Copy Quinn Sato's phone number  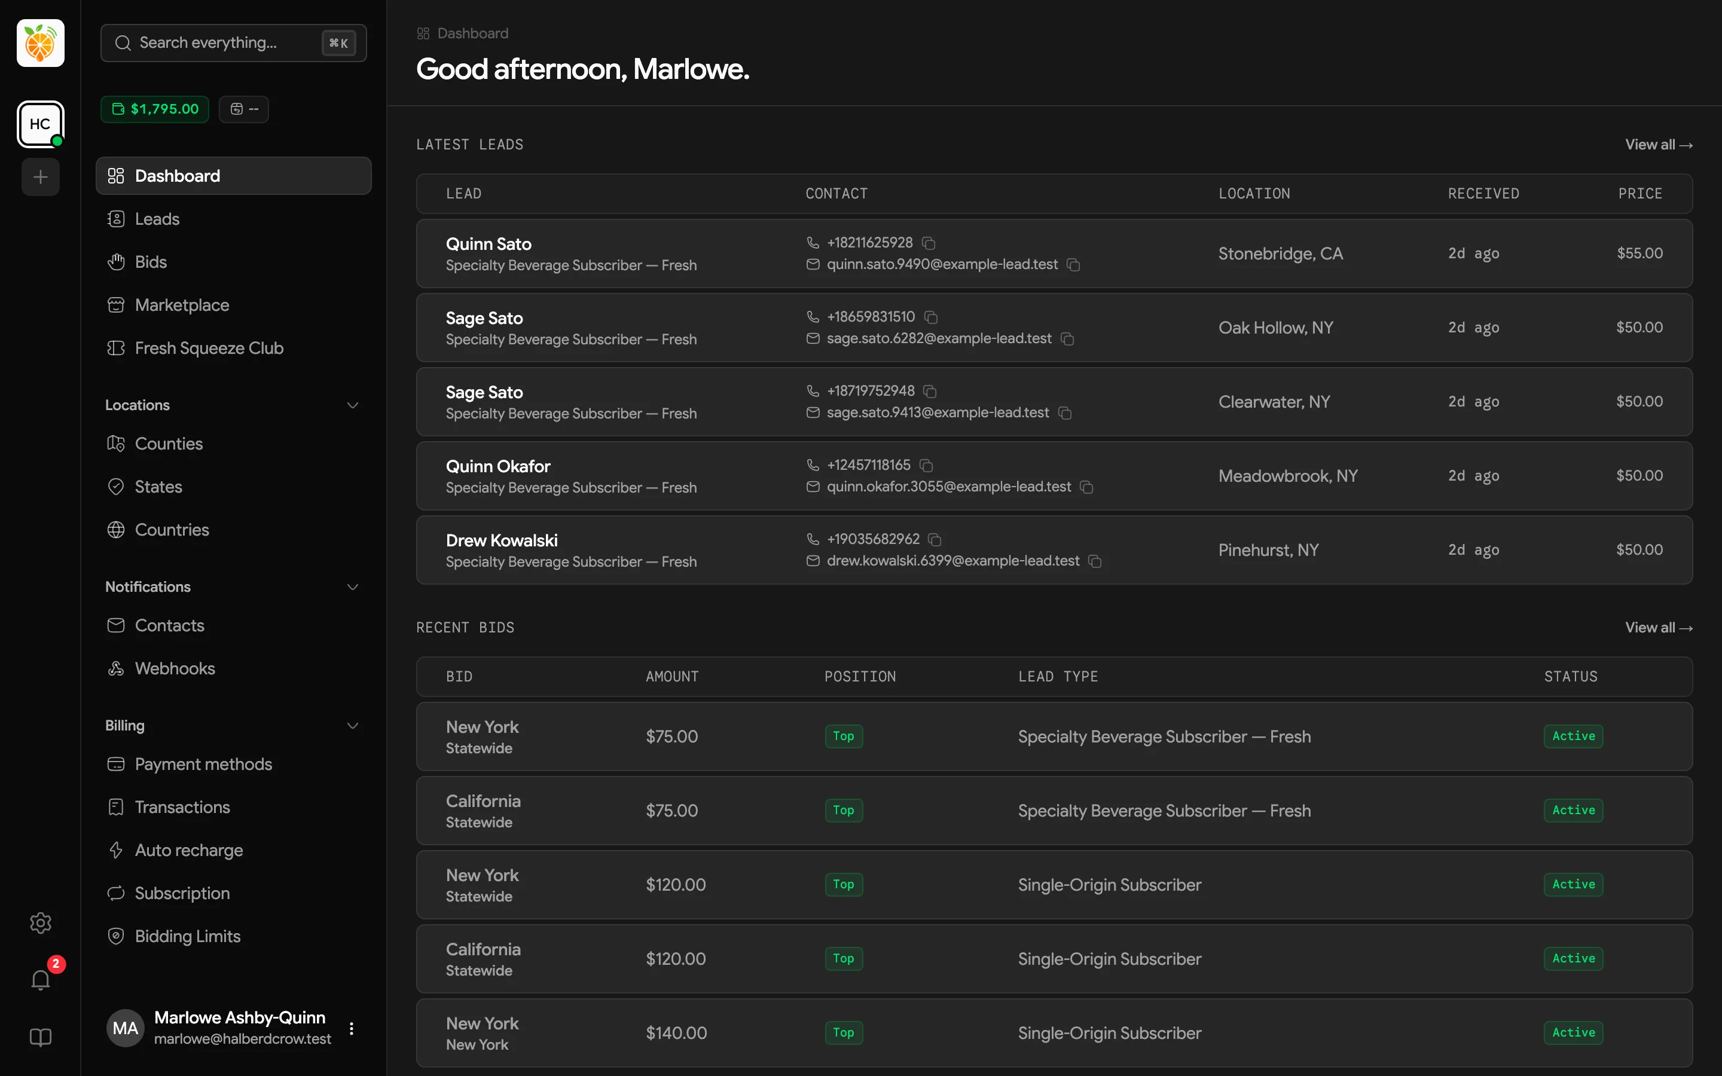(929, 243)
